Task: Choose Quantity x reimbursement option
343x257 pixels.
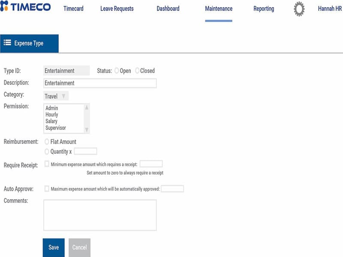Action: coord(47,152)
